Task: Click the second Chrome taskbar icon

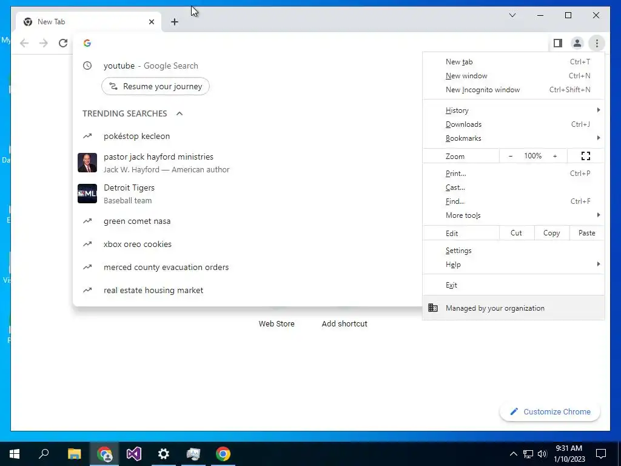Action: pos(223,454)
